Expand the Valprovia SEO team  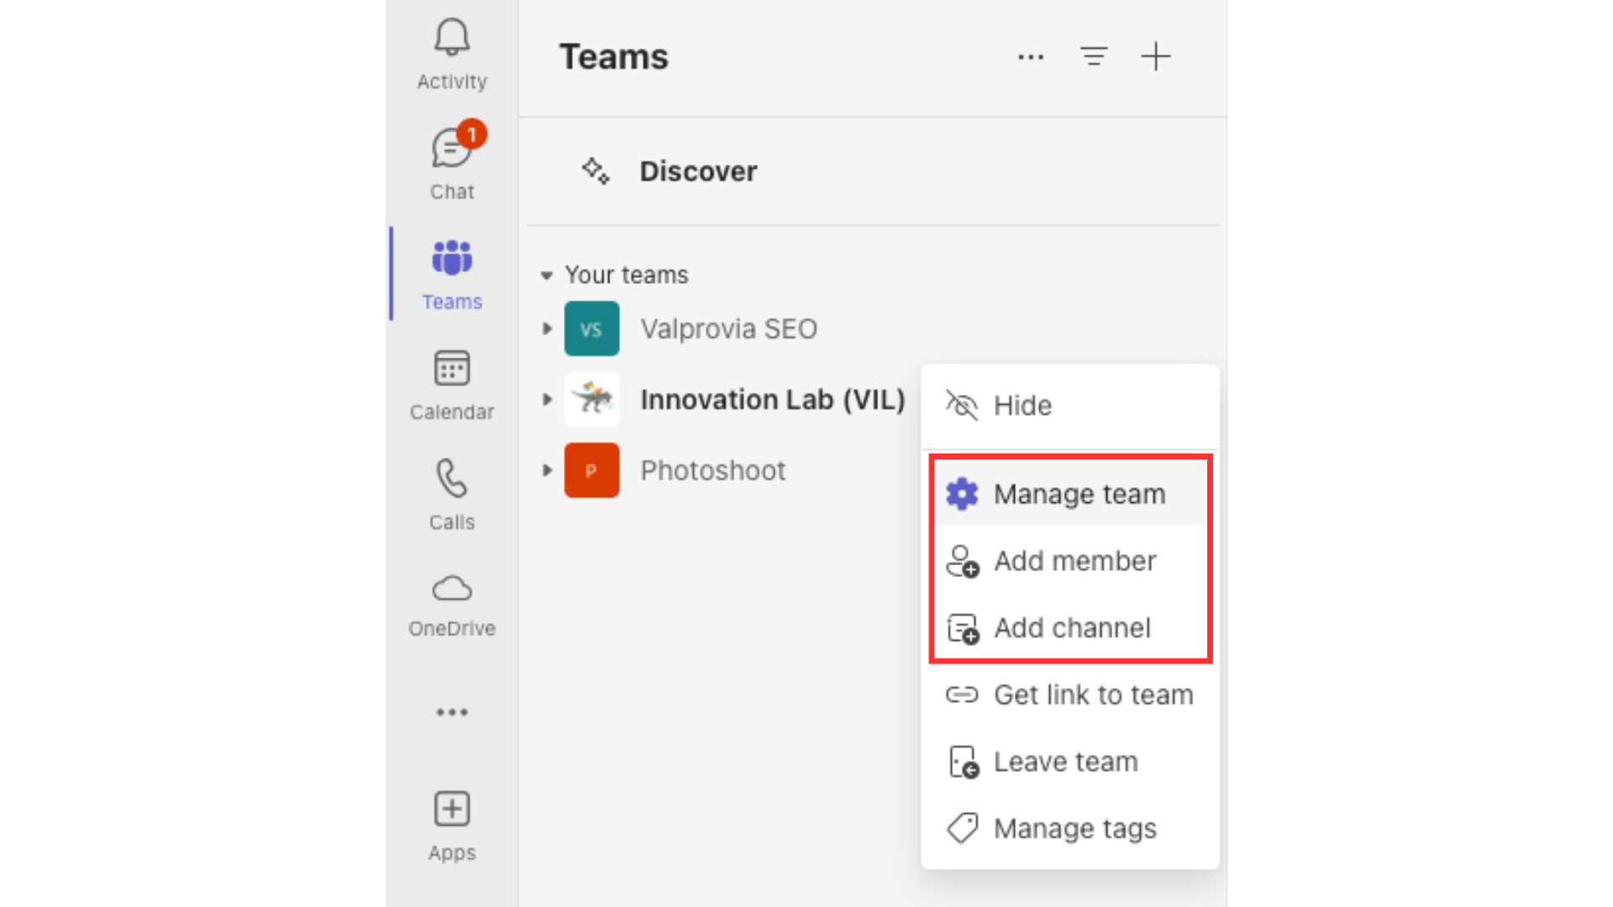tap(547, 328)
